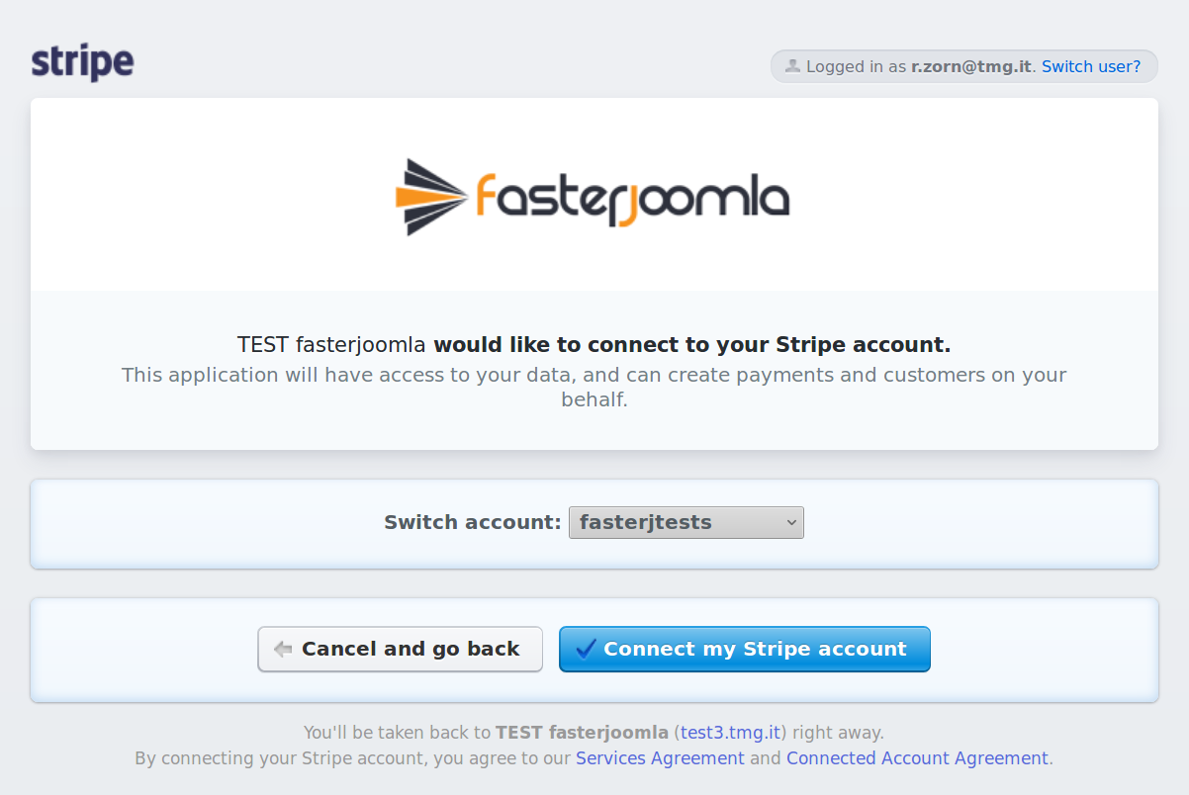The width and height of the screenshot is (1189, 795).
Task: Select the r.zorn@tmg.it email text
Action: click(x=971, y=66)
